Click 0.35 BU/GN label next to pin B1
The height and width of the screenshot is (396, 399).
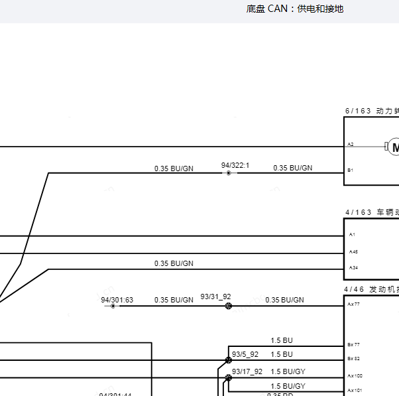tap(293, 168)
